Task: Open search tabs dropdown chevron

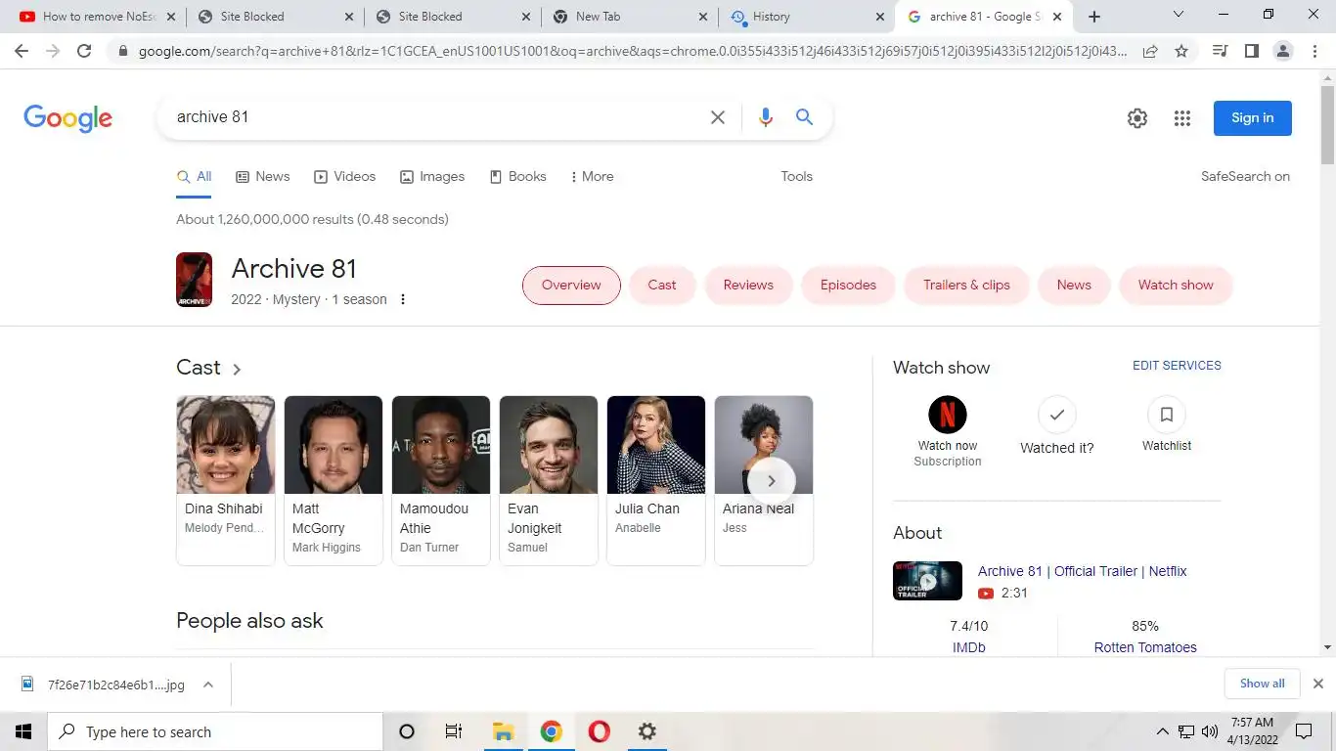Action: (1178, 15)
